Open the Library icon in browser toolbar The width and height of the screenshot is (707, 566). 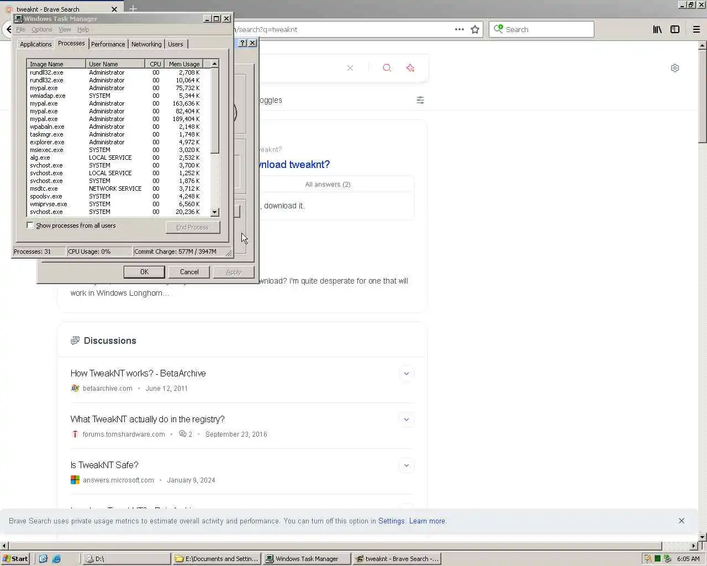[657, 29]
